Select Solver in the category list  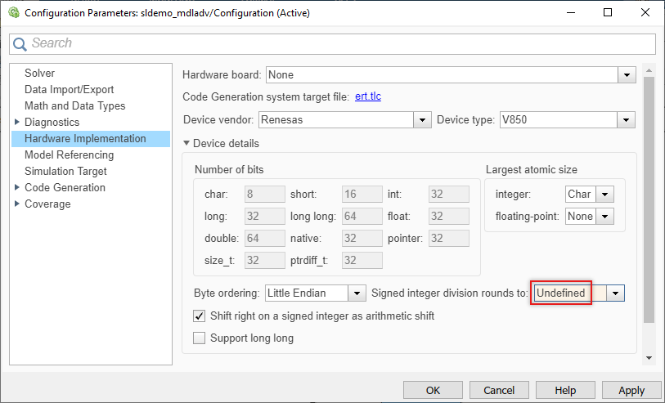(x=39, y=73)
